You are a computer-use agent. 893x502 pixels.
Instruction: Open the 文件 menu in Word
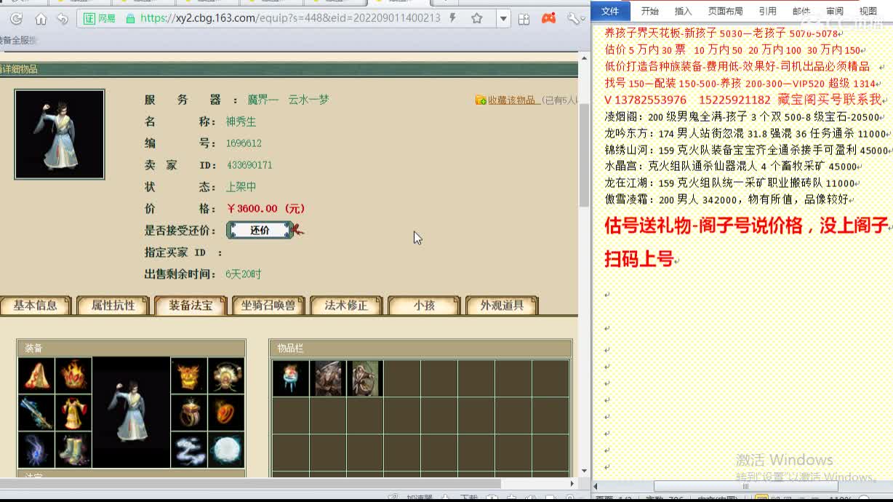pyautogui.click(x=610, y=11)
